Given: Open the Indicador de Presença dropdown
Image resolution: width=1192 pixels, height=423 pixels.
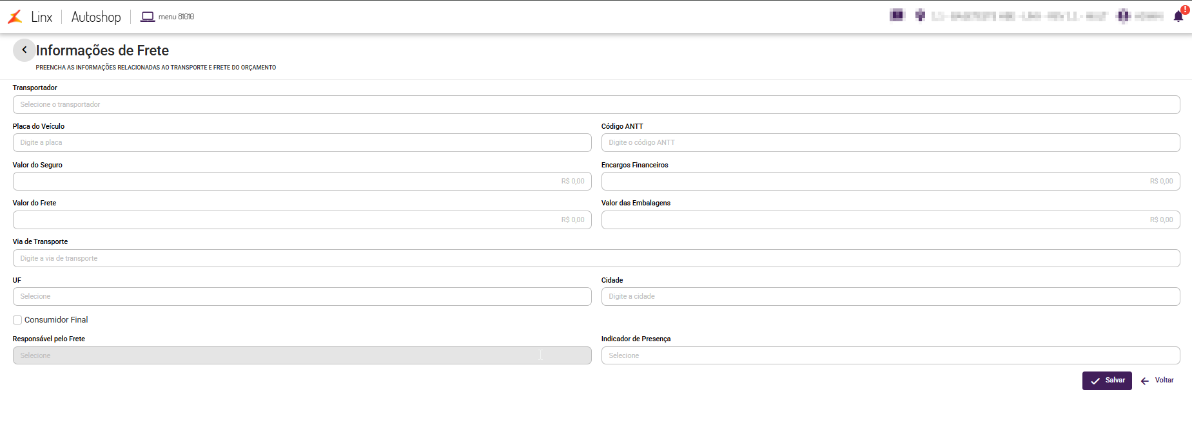Looking at the screenshot, I should [x=890, y=355].
